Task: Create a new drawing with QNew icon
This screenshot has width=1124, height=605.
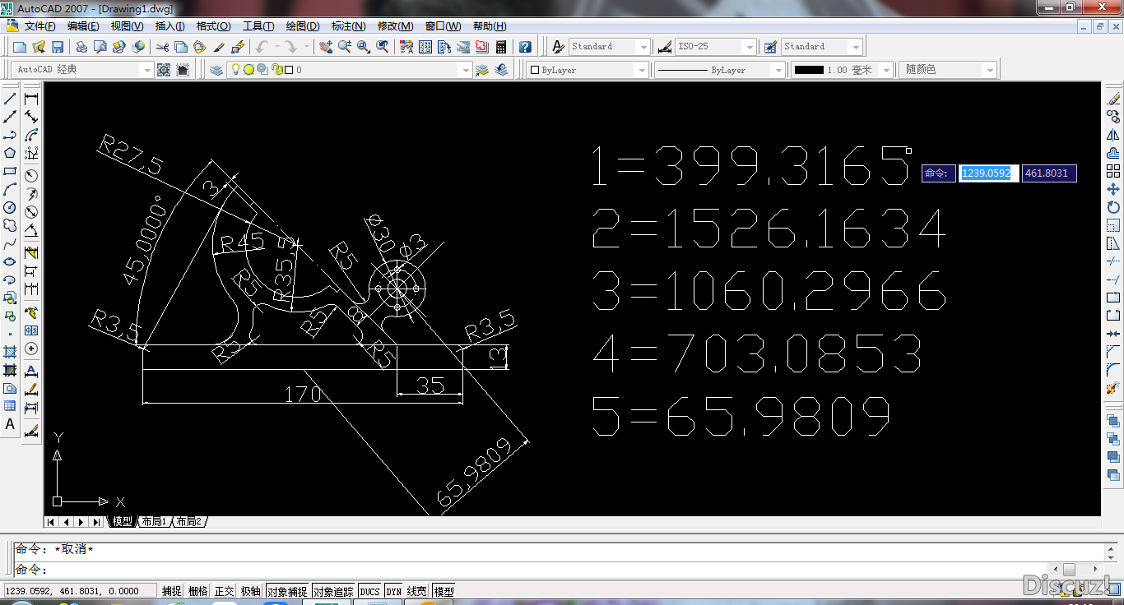Action: tap(20, 47)
